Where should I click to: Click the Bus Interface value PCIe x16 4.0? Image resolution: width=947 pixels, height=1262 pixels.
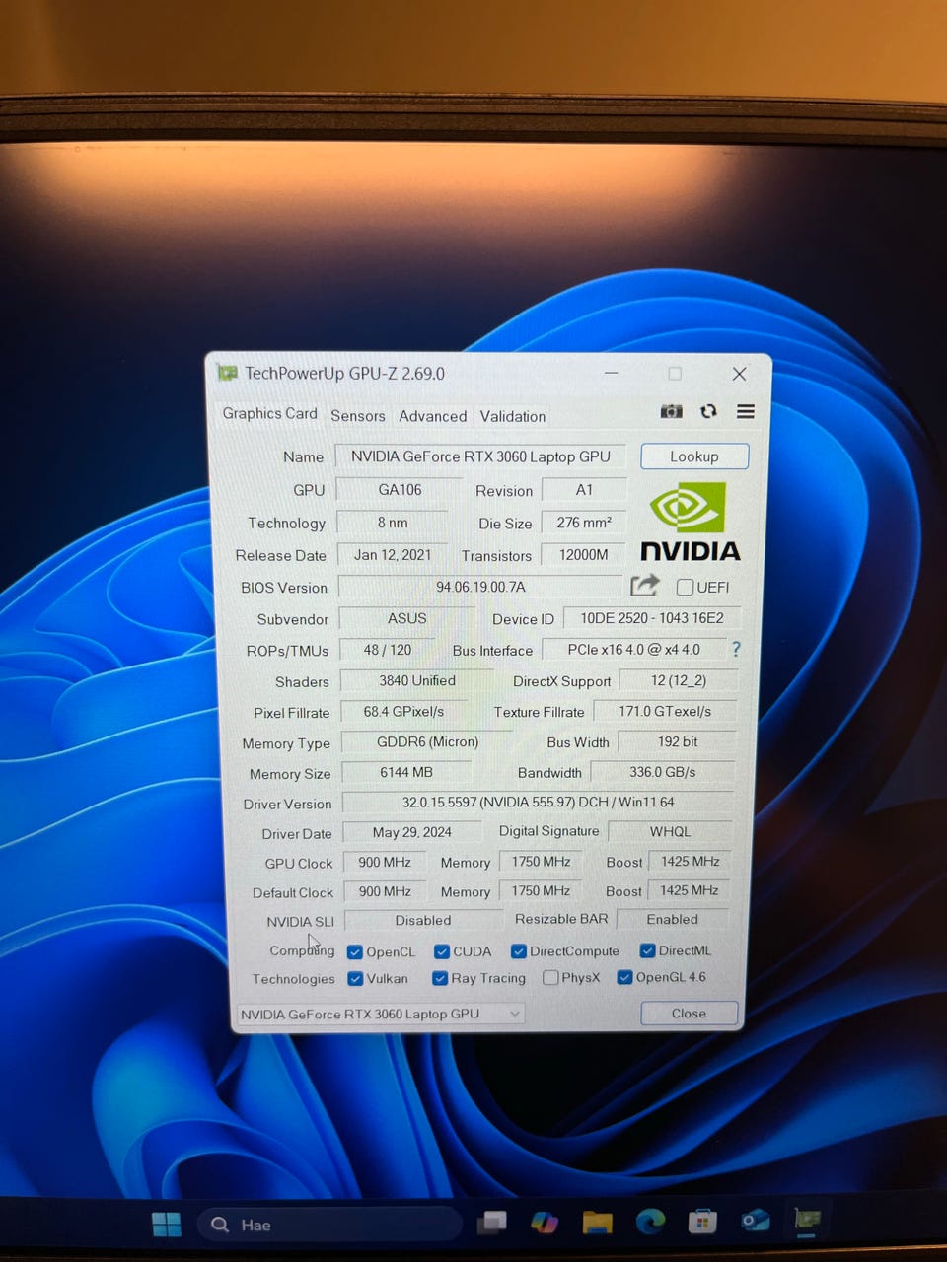pyautogui.click(x=633, y=650)
